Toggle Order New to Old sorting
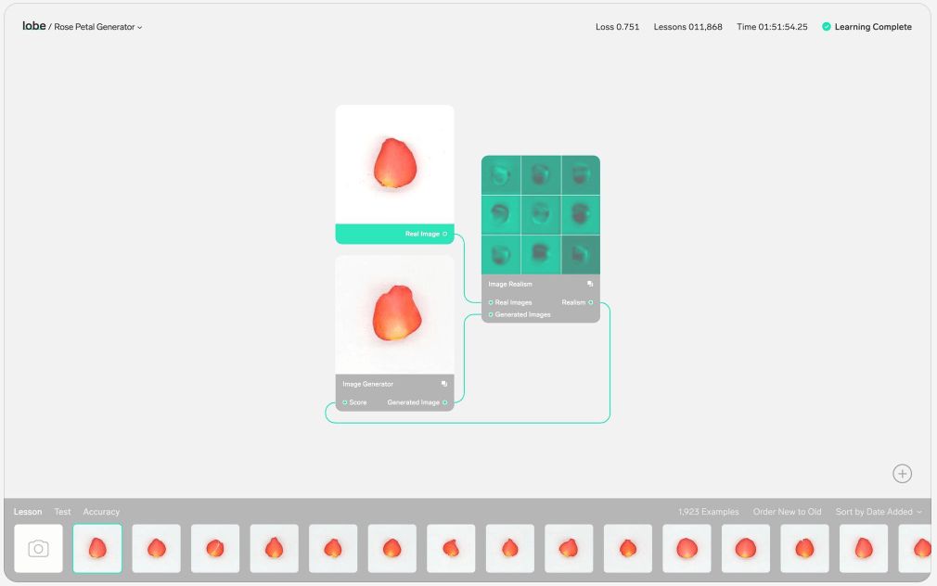 [x=787, y=512]
